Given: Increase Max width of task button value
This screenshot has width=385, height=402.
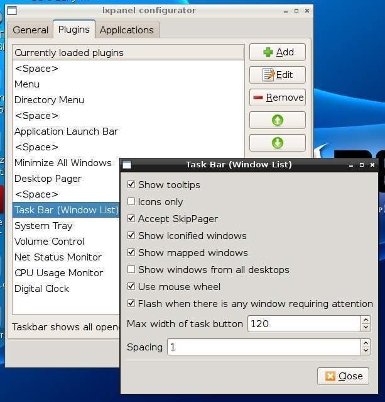Looking at the screenshot, I should [x=366, y=320].
